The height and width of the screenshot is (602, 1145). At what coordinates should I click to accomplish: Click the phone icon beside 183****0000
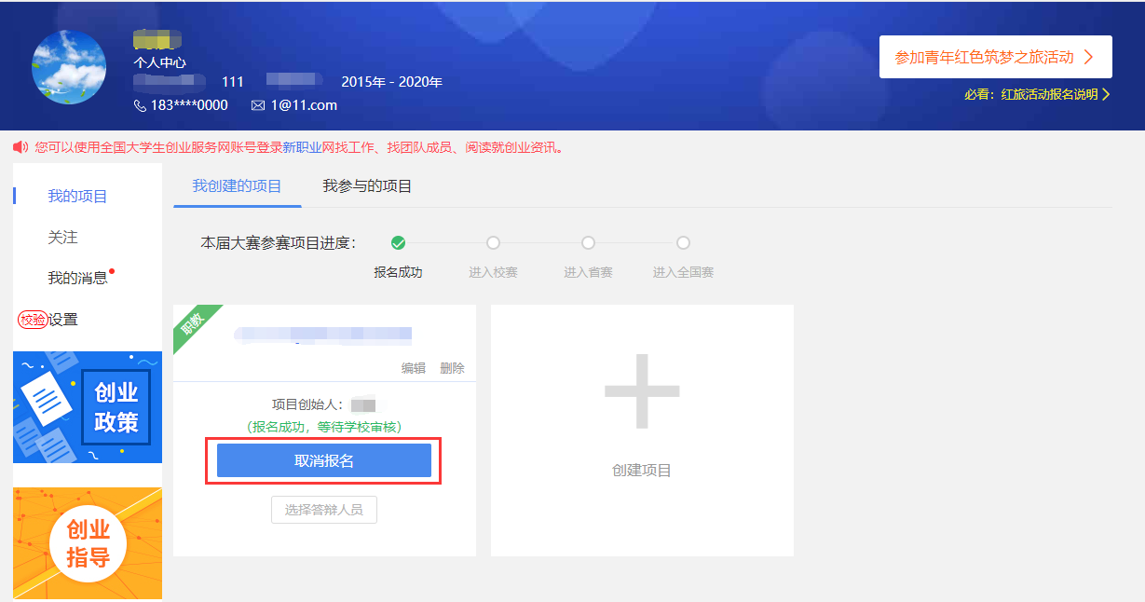[141, 105]
